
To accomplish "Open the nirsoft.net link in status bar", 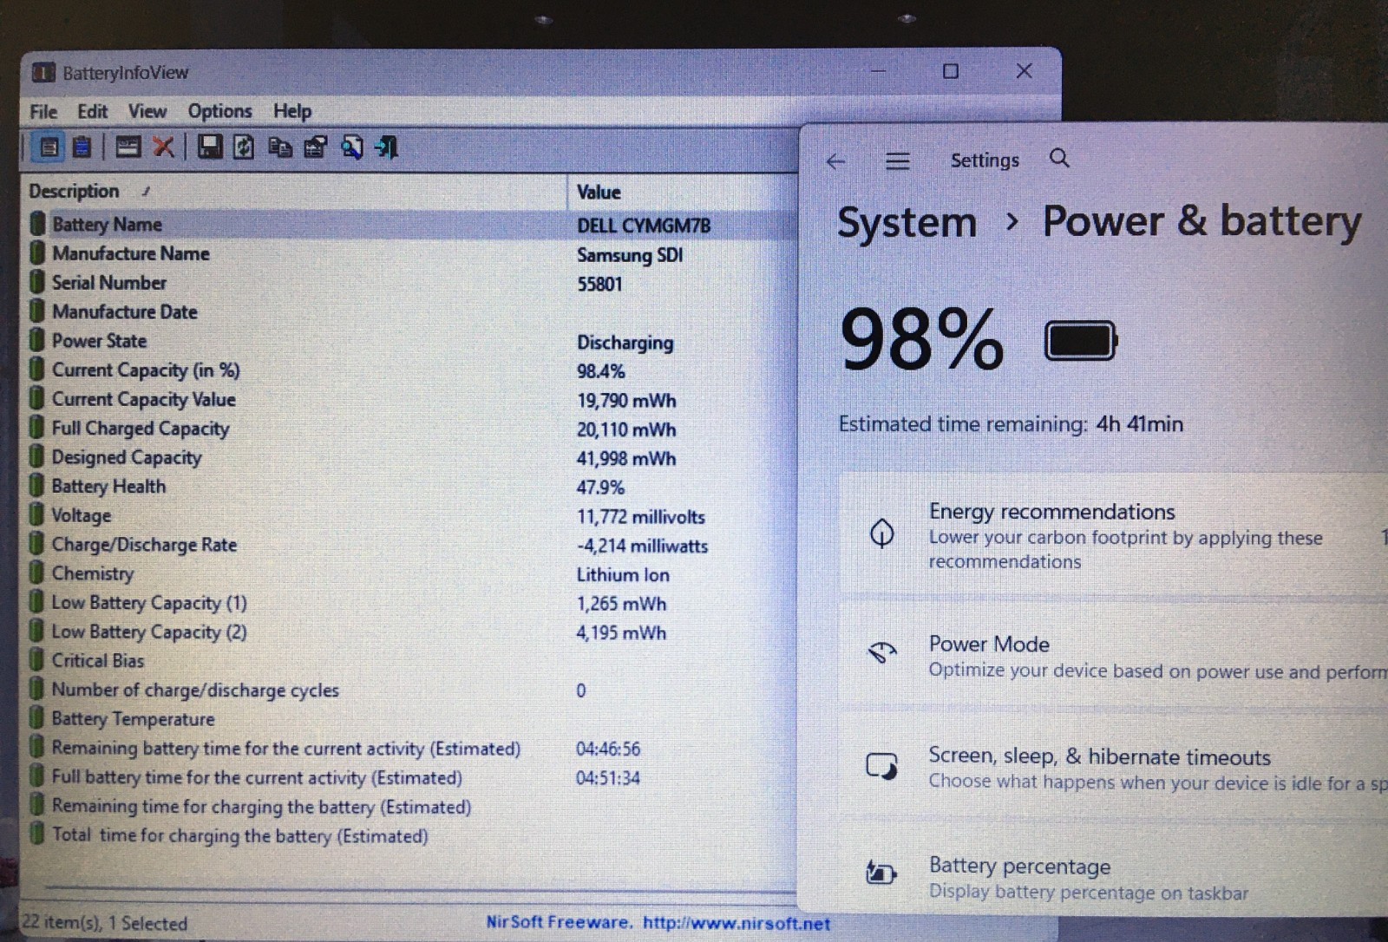I will tap(736, 924).
